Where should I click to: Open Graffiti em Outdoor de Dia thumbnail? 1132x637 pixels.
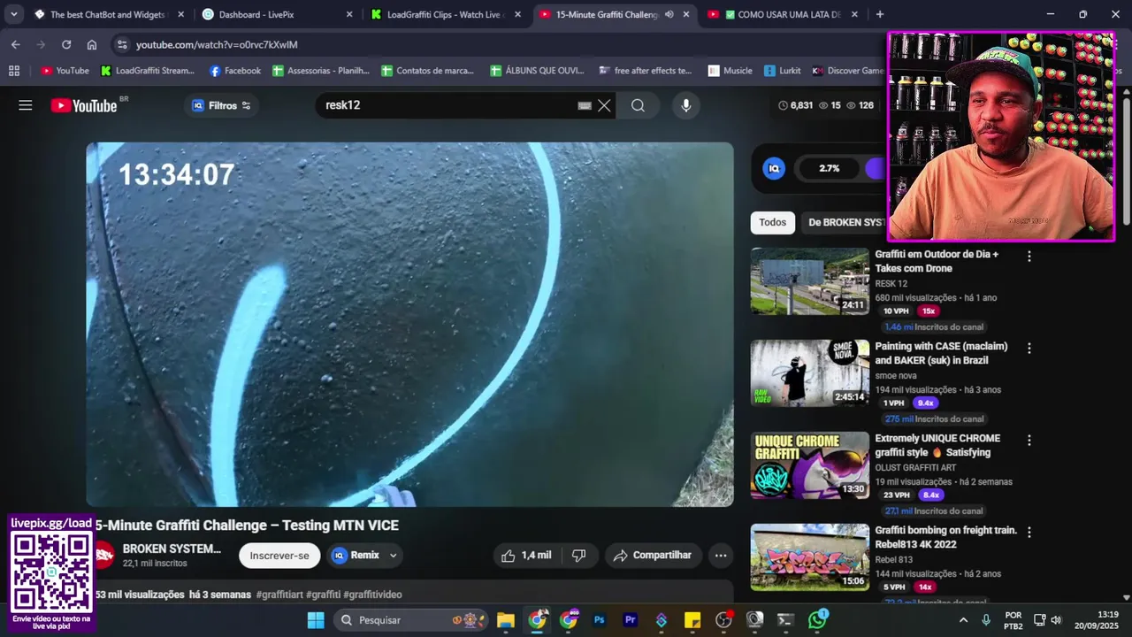click(810, 280)
